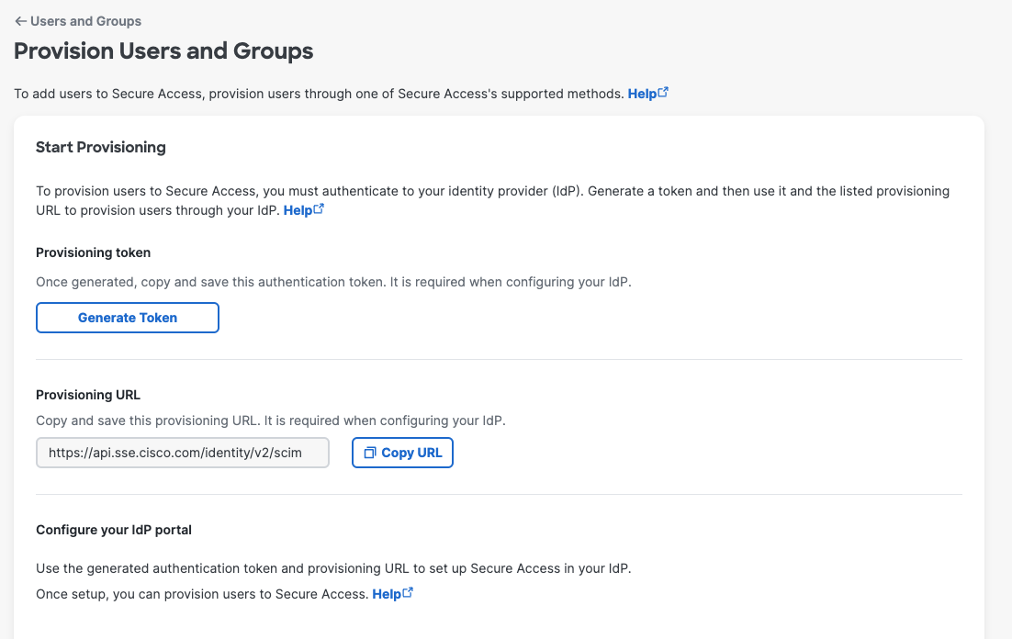
Task: Click external-link icon after "through your IdP" Help
Action: click(x=319, y=209)
